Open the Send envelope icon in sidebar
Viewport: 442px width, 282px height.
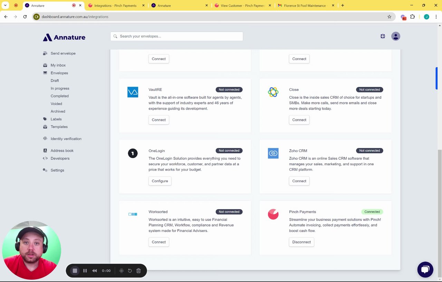45,54
